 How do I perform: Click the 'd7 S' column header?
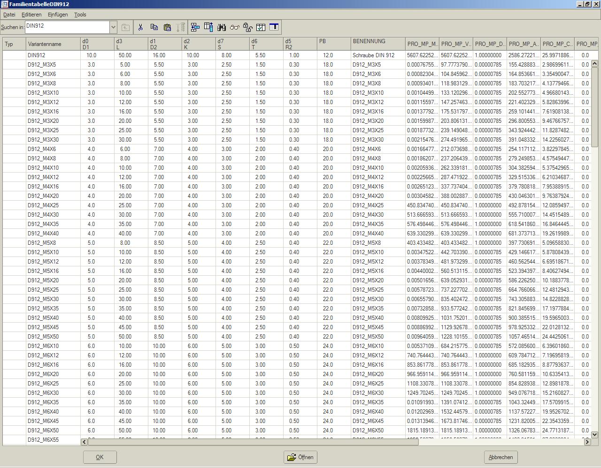click(233, 44)
